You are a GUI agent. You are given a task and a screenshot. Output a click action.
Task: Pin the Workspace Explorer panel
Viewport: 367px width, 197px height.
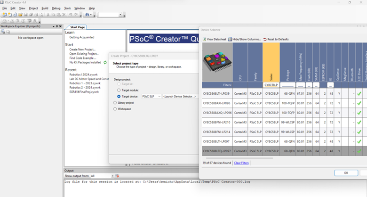[x=57, y=26]
